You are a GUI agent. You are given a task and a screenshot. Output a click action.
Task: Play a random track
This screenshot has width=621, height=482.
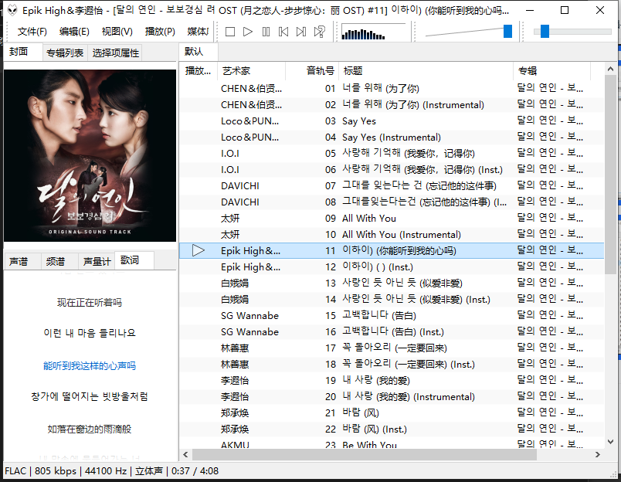pyautogui.click(x=319, y=32)
